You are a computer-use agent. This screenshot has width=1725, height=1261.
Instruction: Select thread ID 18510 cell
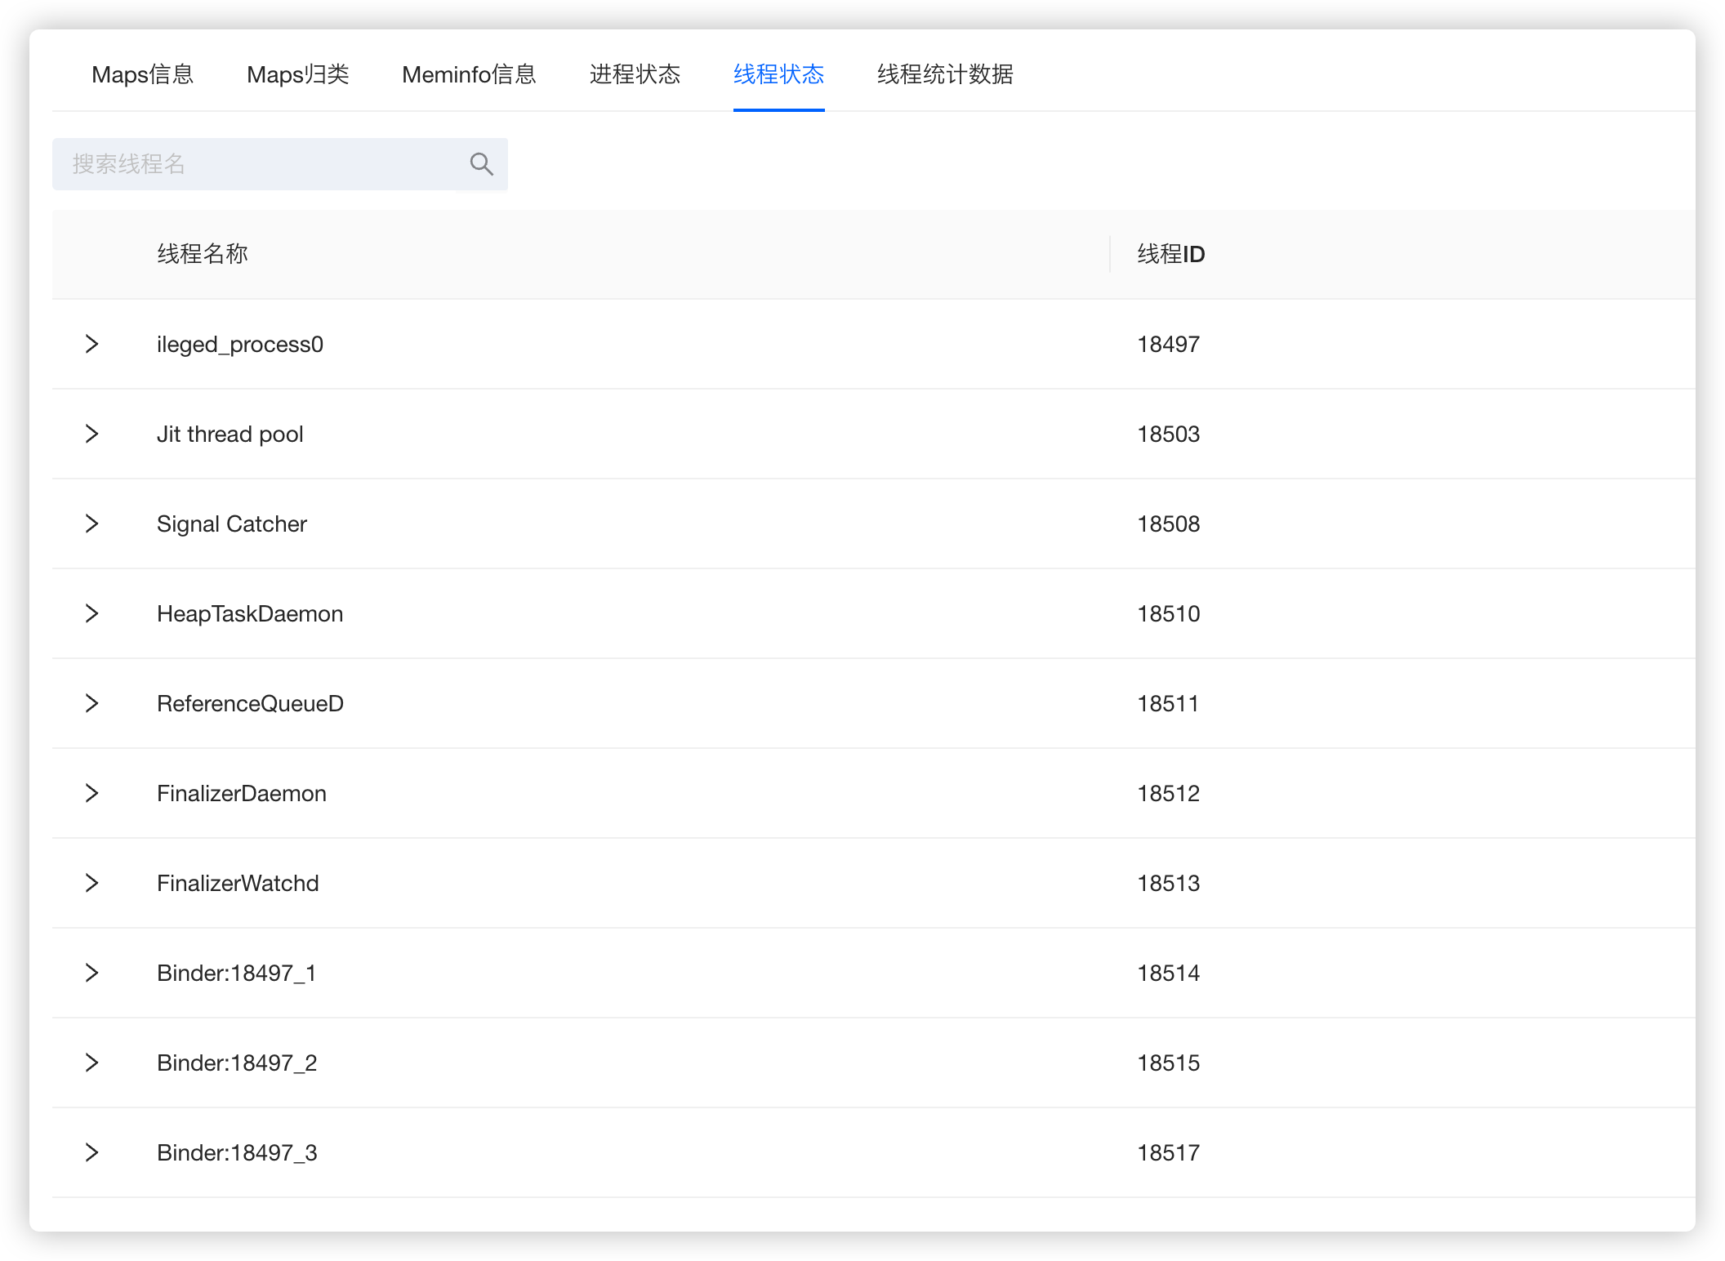coord(1168,613)
